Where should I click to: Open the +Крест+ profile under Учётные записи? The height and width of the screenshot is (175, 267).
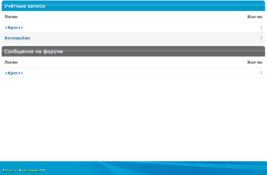pos(14,28)
